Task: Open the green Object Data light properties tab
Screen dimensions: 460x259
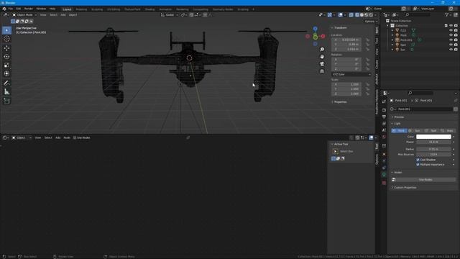Action: 384,175
